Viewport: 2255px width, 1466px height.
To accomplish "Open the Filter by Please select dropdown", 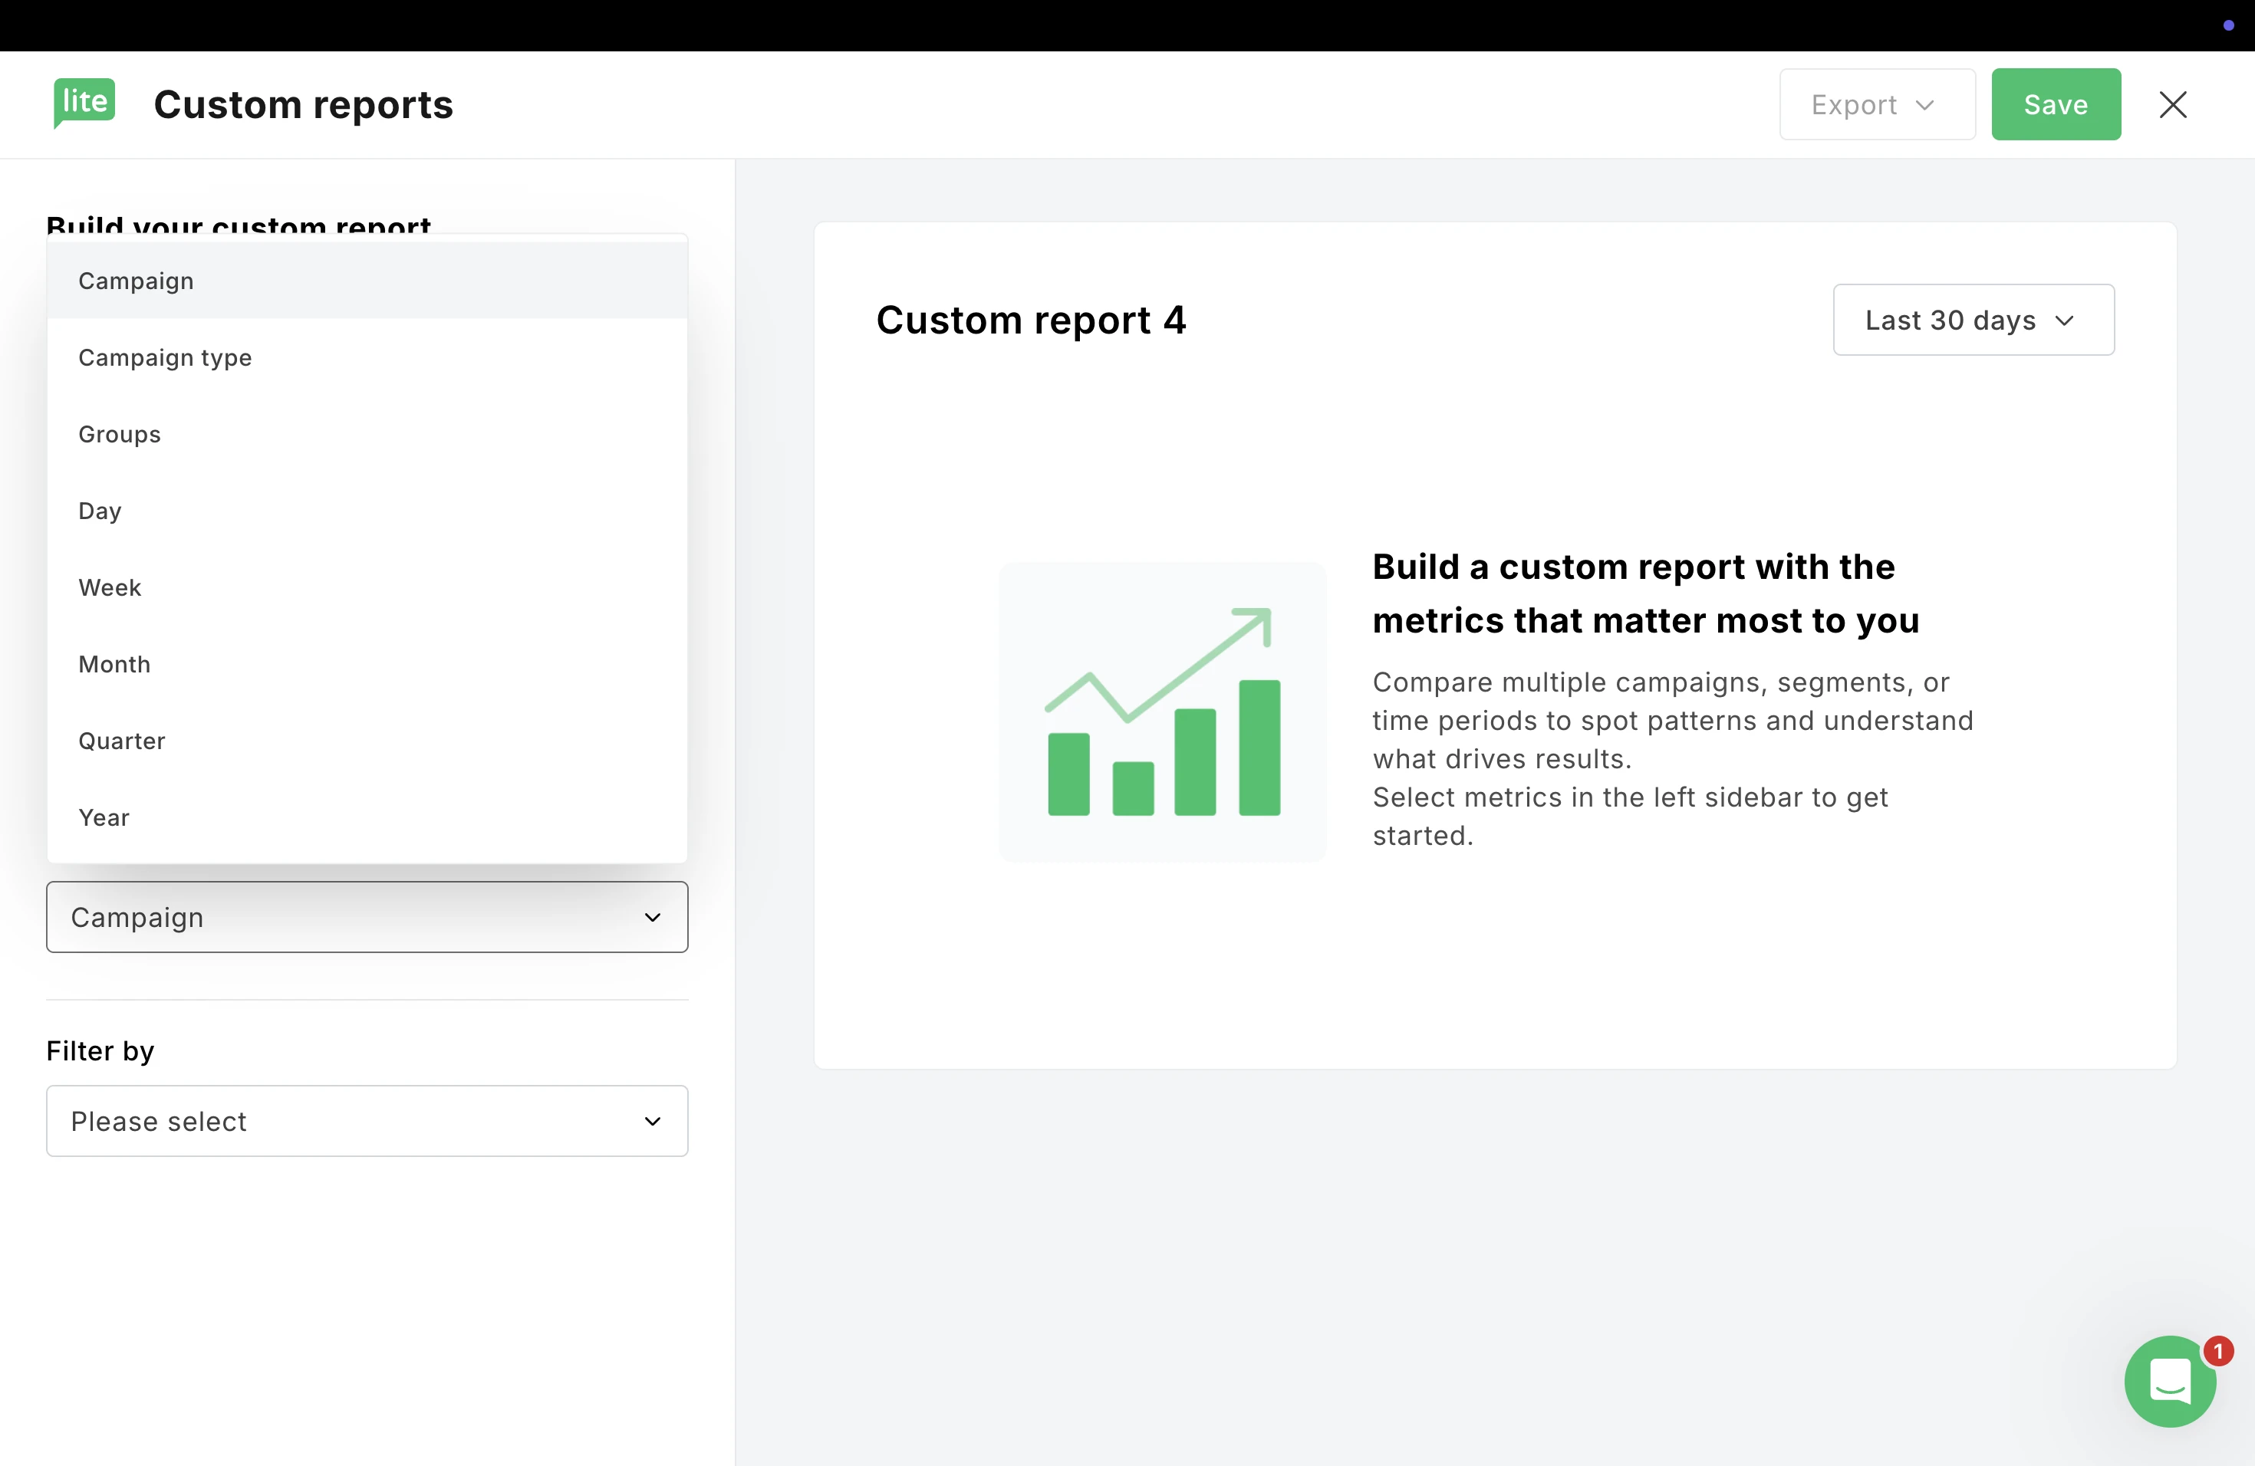I will click(367, 1121).
